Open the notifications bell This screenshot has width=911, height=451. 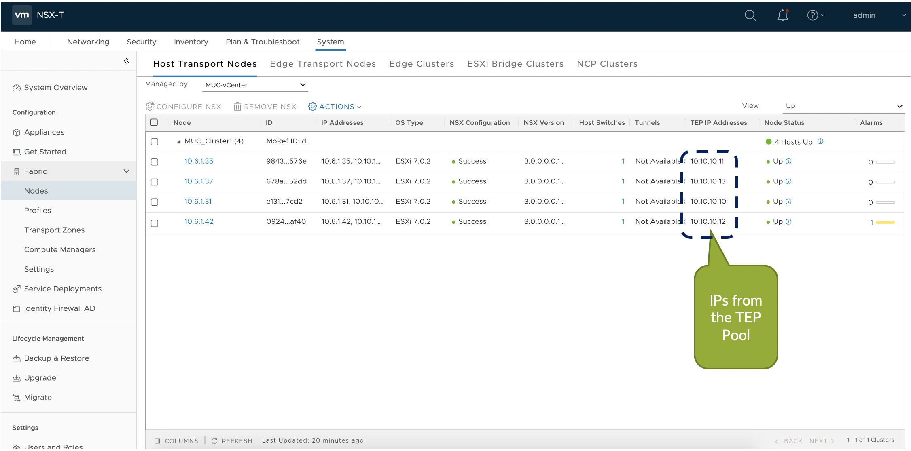click(x=782, y=15)
